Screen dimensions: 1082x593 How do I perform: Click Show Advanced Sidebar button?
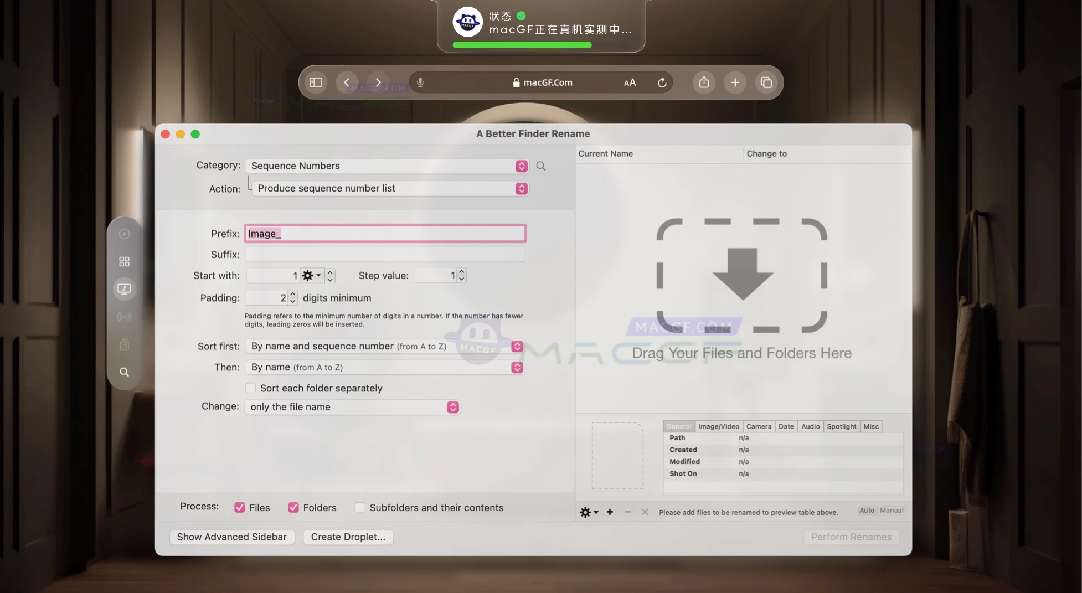231,537
